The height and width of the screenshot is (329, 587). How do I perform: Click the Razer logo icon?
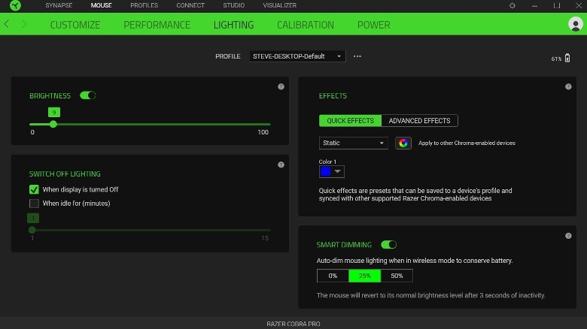click(x=15, y=5)
